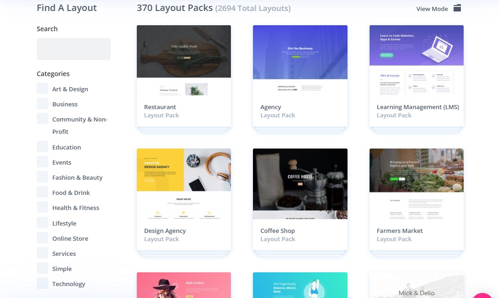Tick the Simple category checkbox
The height and width of the screenshot is (298, 499).
42,268
